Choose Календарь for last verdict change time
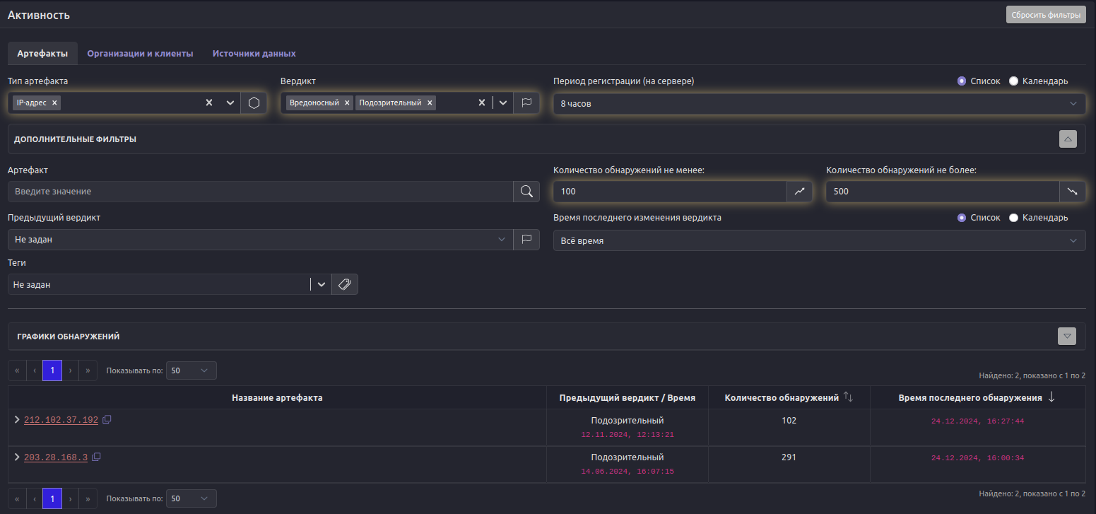The image size is (1096, 514). click(1013, 218)
